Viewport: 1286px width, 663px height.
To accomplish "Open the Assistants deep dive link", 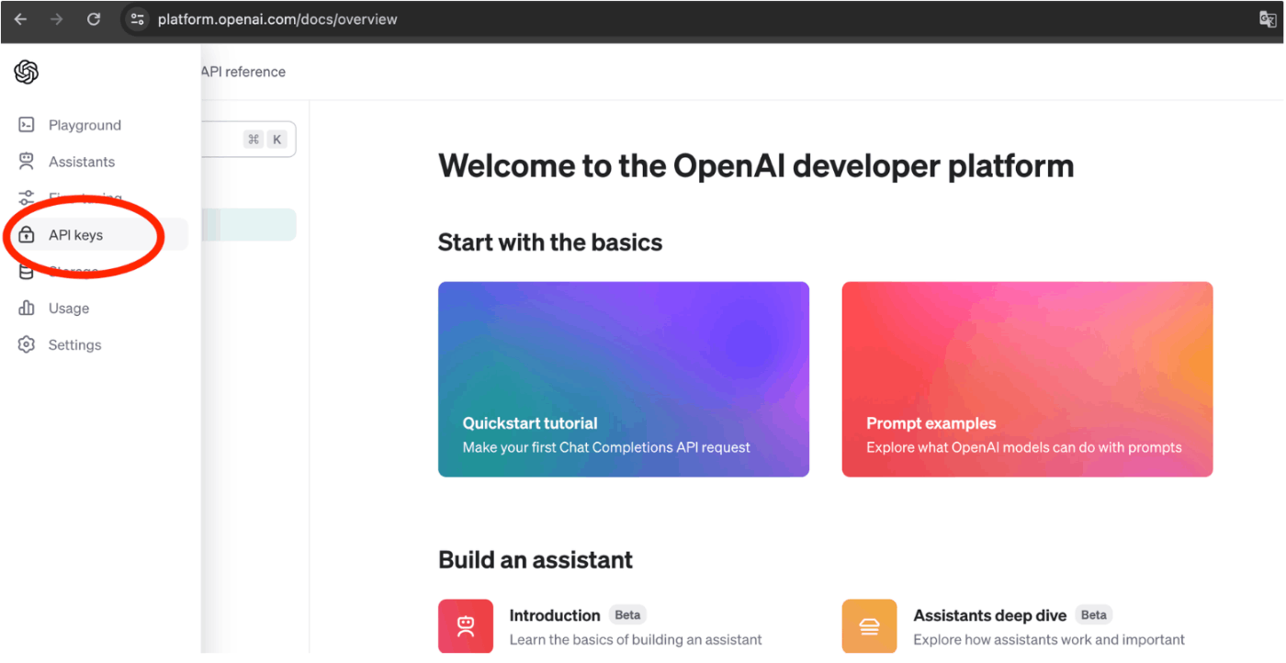I will pos(990,615).
